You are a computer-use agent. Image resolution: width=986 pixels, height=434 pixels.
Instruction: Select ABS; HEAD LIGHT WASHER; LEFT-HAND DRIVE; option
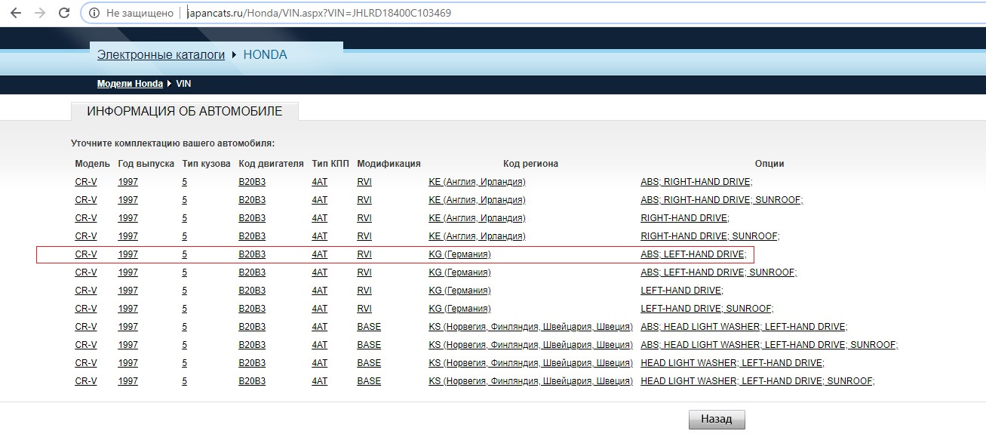744,327
